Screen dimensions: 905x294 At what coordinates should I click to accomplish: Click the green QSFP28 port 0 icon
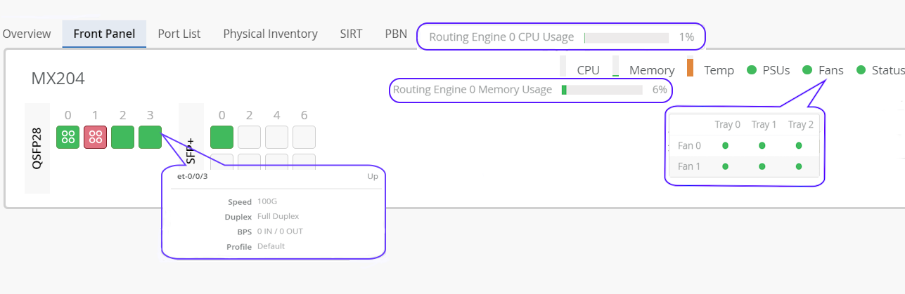68,137
